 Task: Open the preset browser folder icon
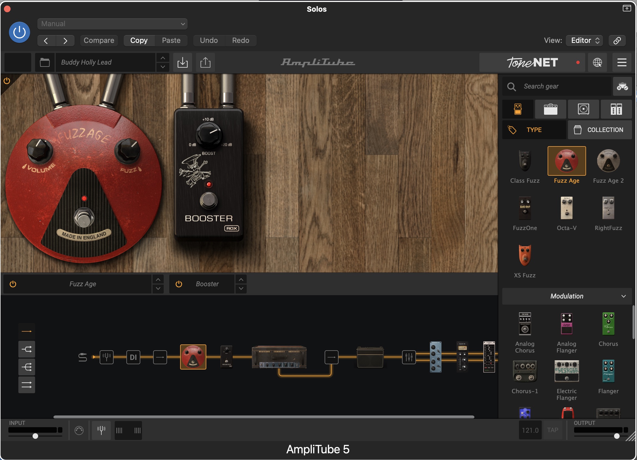[x=45, y=62]
